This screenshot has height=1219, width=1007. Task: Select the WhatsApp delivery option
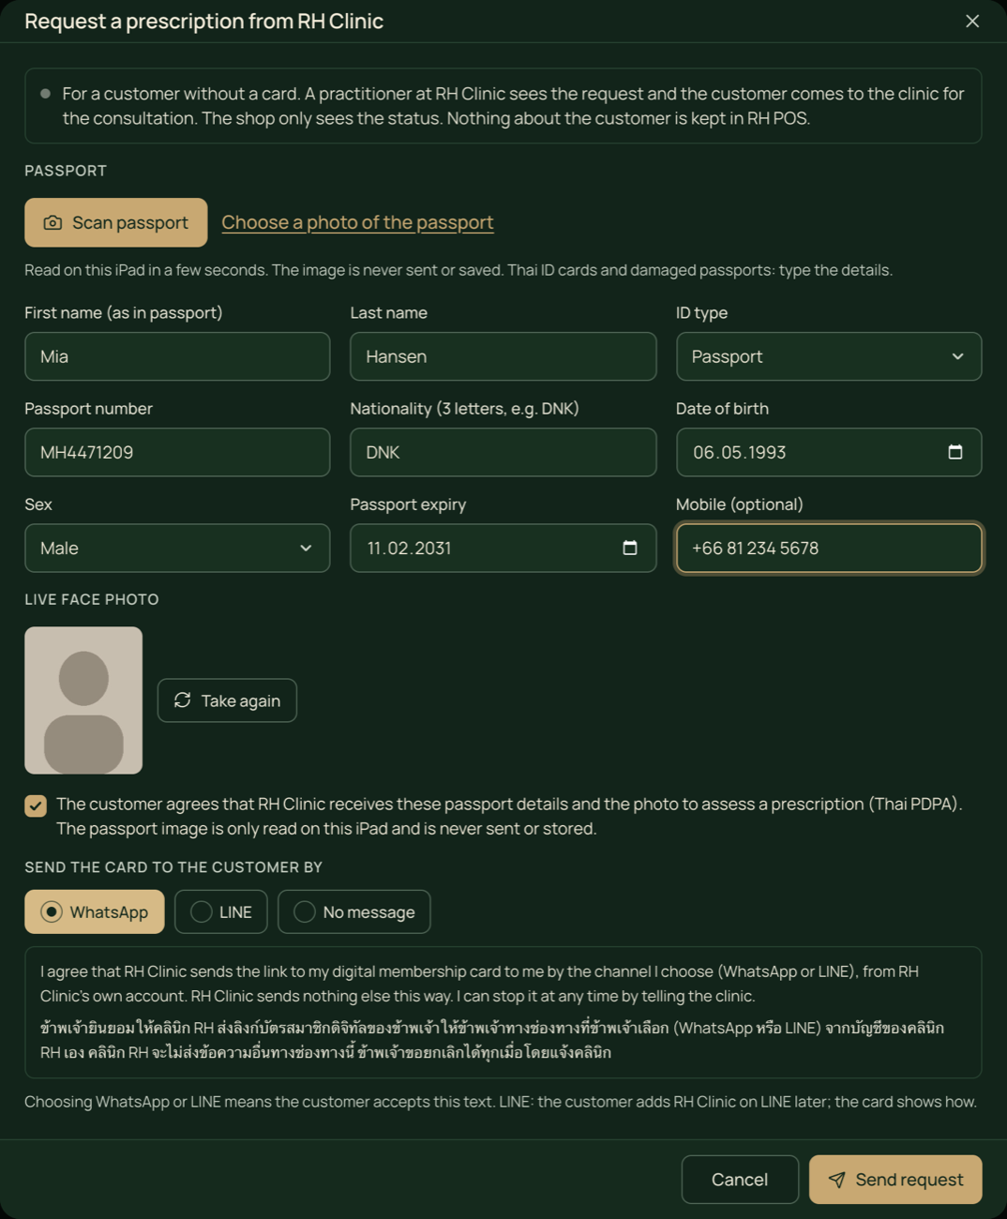pyautogui.click(x=94, y=911)
